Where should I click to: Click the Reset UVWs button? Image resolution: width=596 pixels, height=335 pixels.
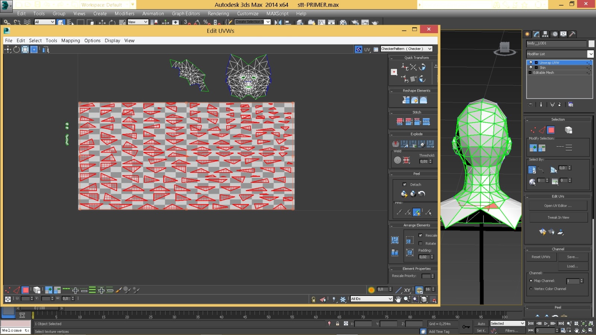[x=541, y=257]
